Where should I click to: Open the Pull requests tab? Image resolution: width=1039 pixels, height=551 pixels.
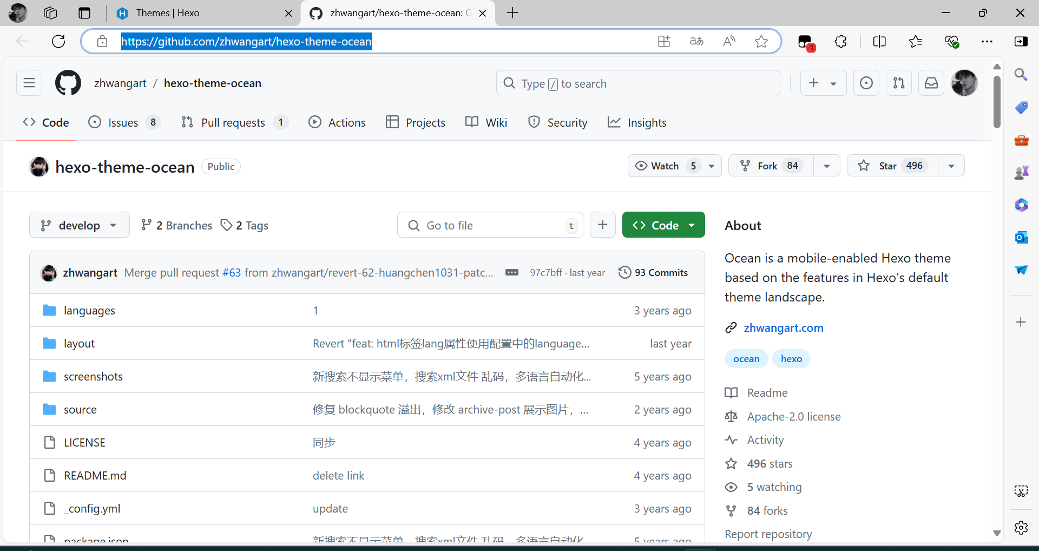pyautogui.click(x=234, y=122)
